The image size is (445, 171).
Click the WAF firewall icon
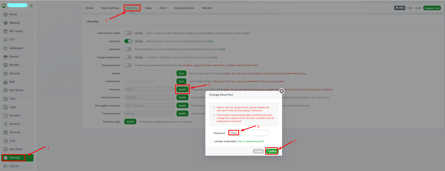coord(6,82)
